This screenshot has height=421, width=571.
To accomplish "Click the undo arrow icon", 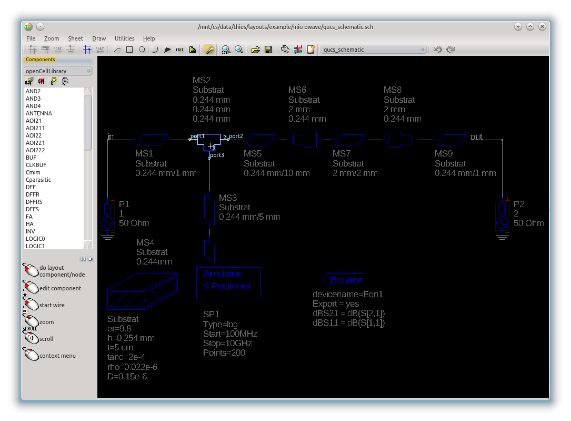I will coord(438,50).
